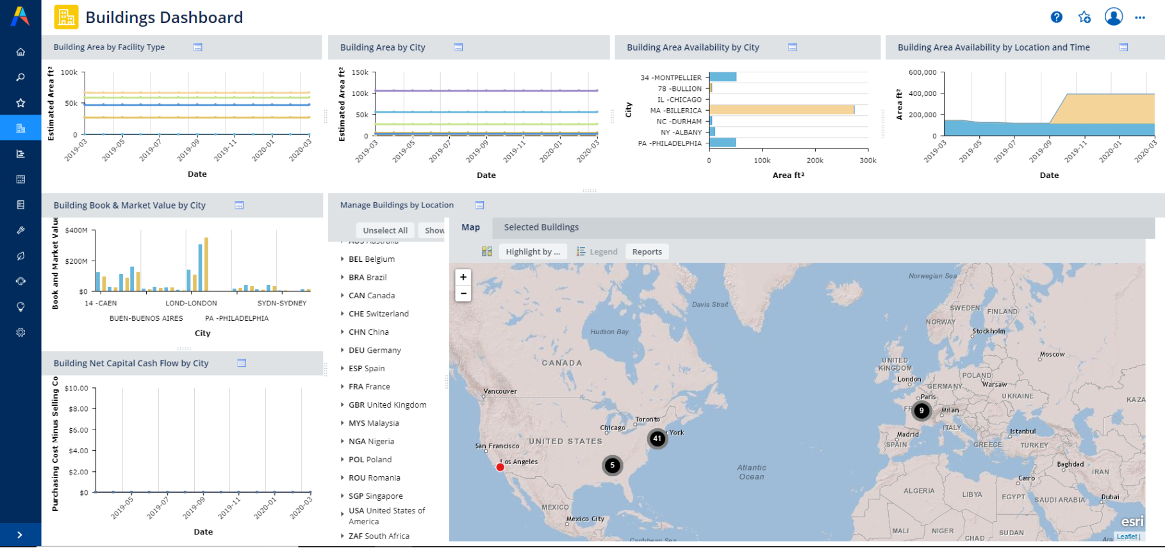Screen dimensions: 1165x548
Task: Open the Highlight by dropdown
Action: pyautogui.click(x=533, y=252)
